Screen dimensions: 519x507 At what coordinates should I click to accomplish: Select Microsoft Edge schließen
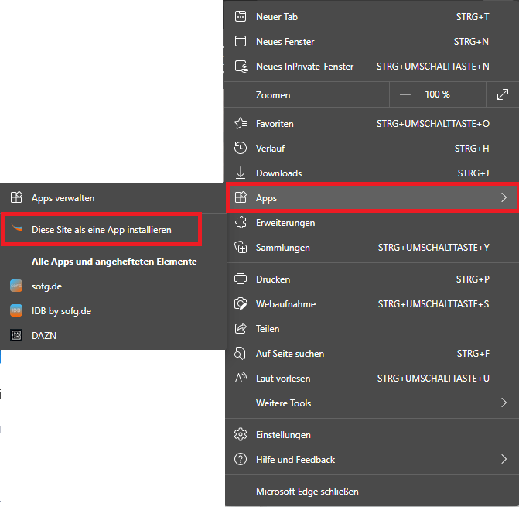[x=307, y=491]
